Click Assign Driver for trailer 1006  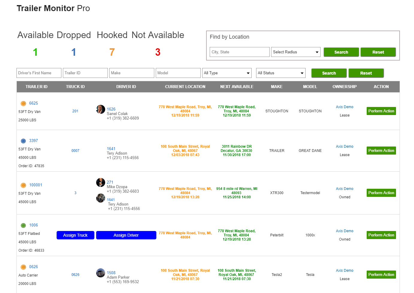tap(126, 235)
